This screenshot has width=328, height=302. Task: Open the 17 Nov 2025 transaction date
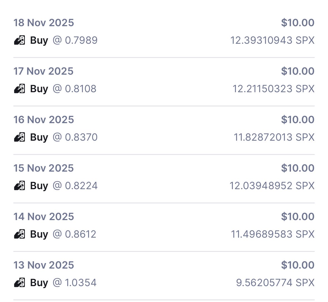pos(43,71)
